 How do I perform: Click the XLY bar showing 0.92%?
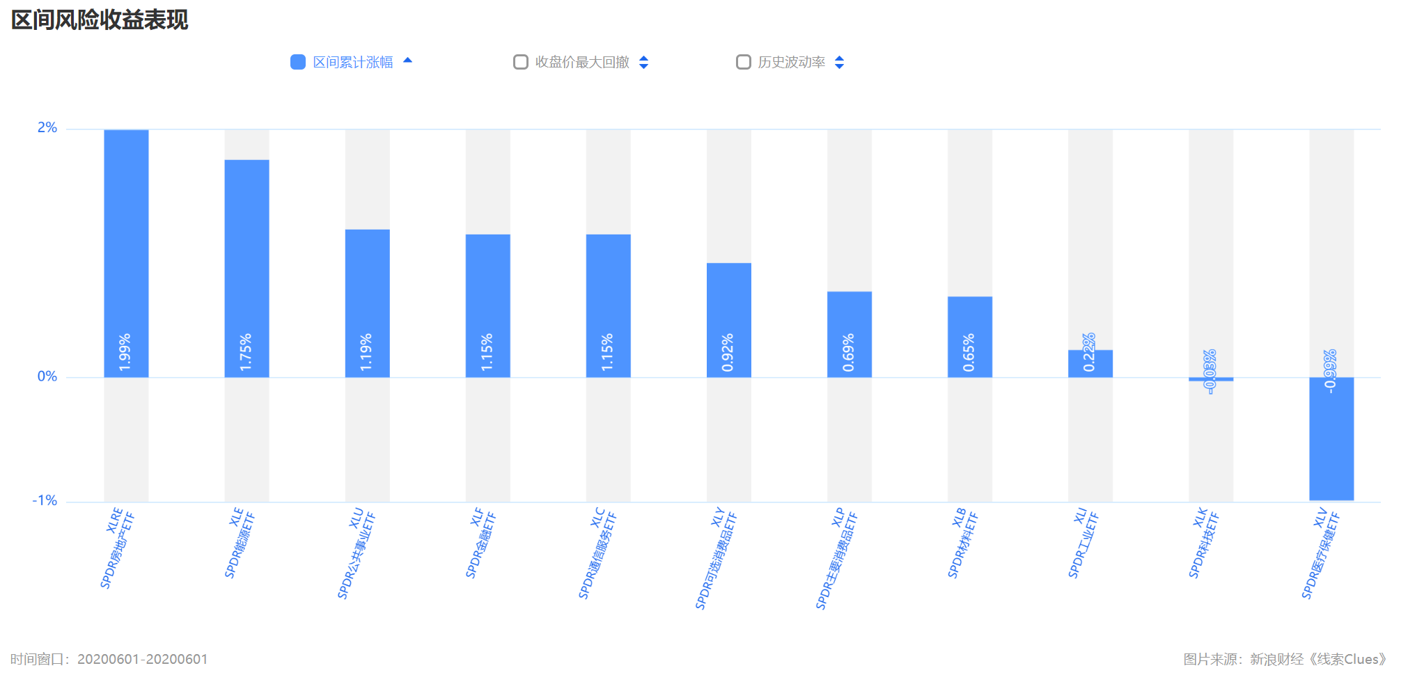click(729, 320)
